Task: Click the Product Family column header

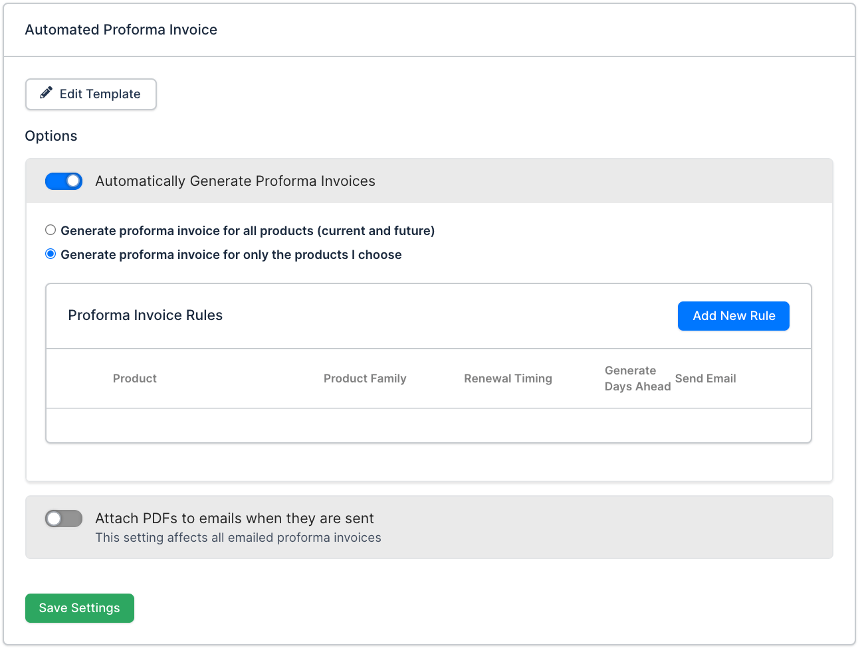Action: [x=365, y=378]
